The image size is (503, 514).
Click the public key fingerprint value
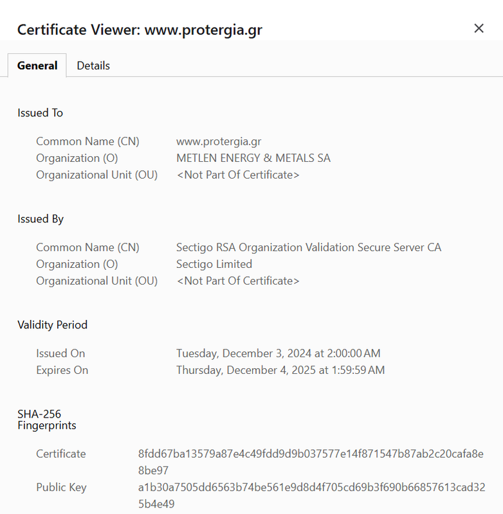point(312,495)
